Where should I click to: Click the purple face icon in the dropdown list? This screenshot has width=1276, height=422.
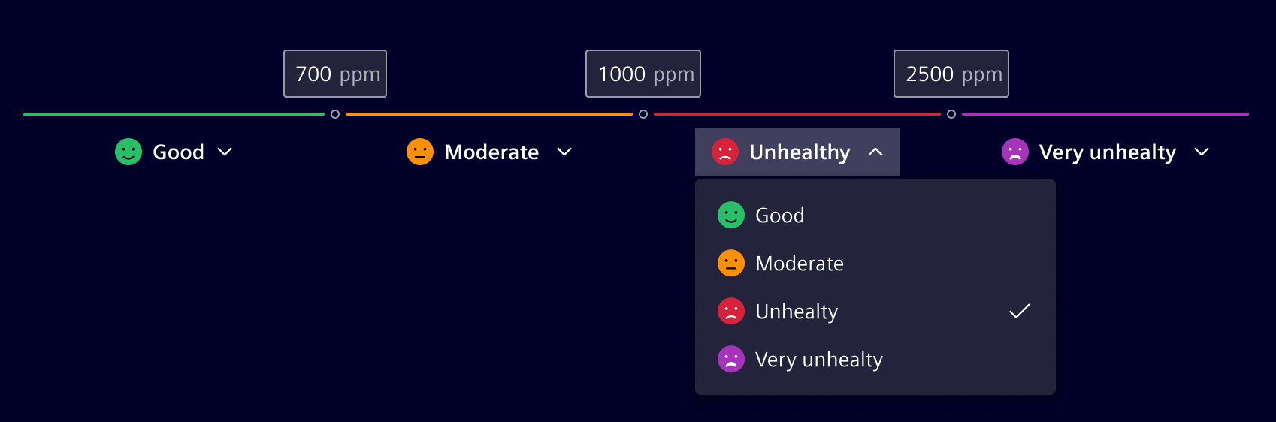point(731,360)
